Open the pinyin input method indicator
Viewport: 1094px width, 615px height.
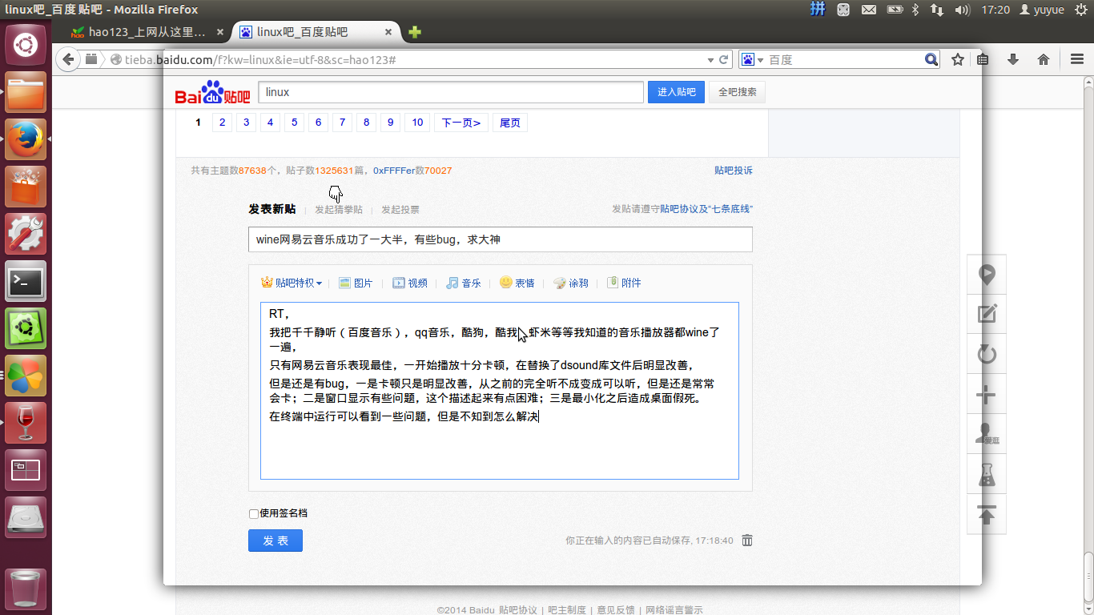tap(818, 10)
